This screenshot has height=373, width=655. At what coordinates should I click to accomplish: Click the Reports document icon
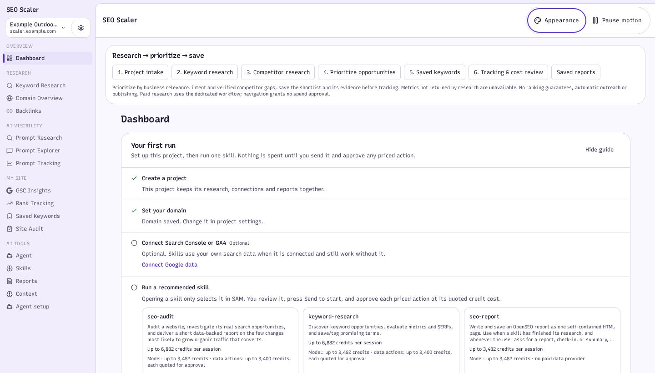tap(10, 281)
